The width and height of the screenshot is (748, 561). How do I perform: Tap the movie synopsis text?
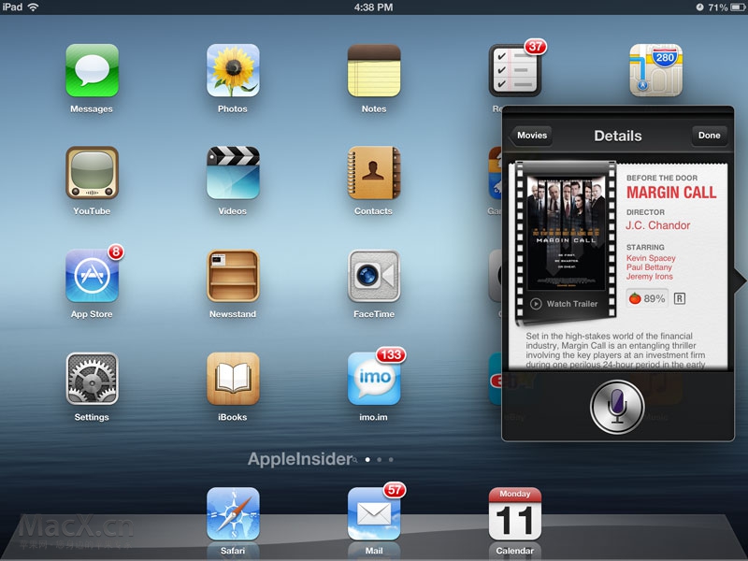(x=615, y=350)
